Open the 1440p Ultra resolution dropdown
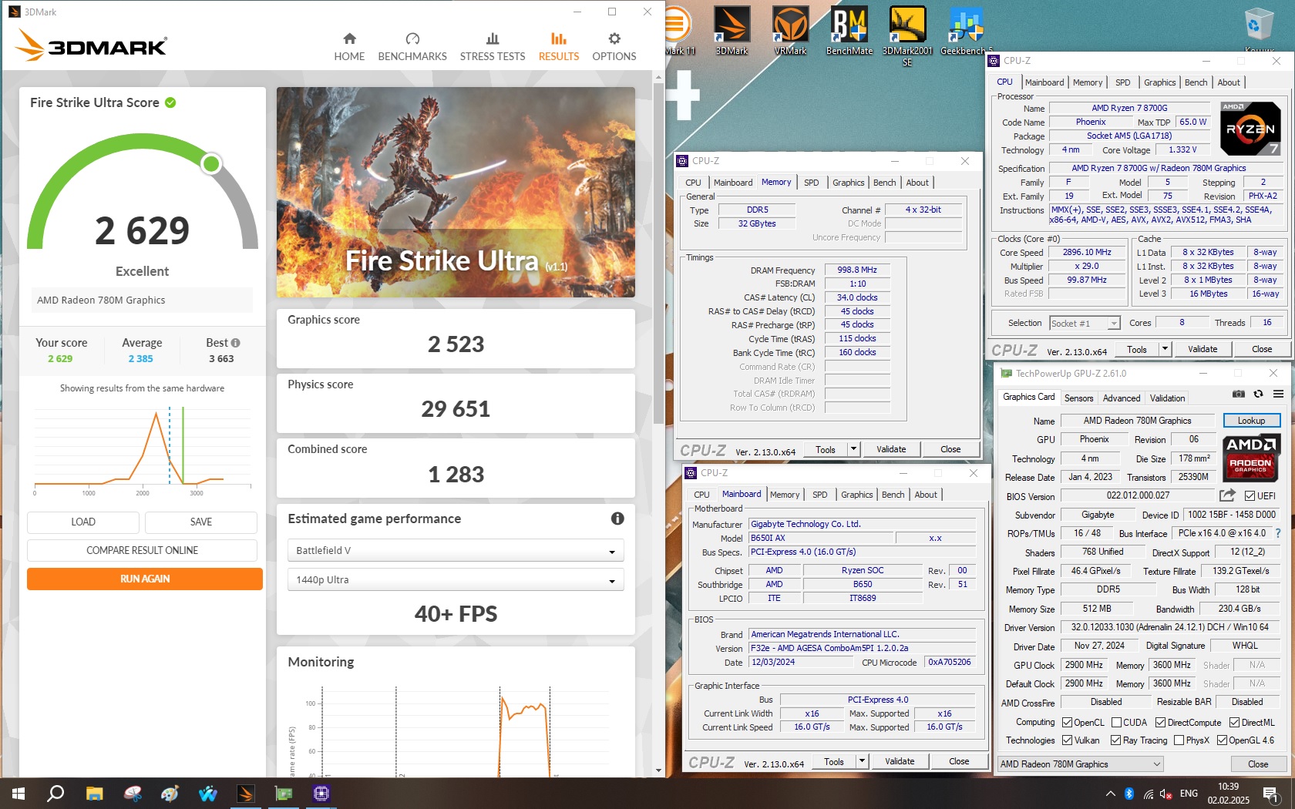1295x809 pixels. click(456, 579)
